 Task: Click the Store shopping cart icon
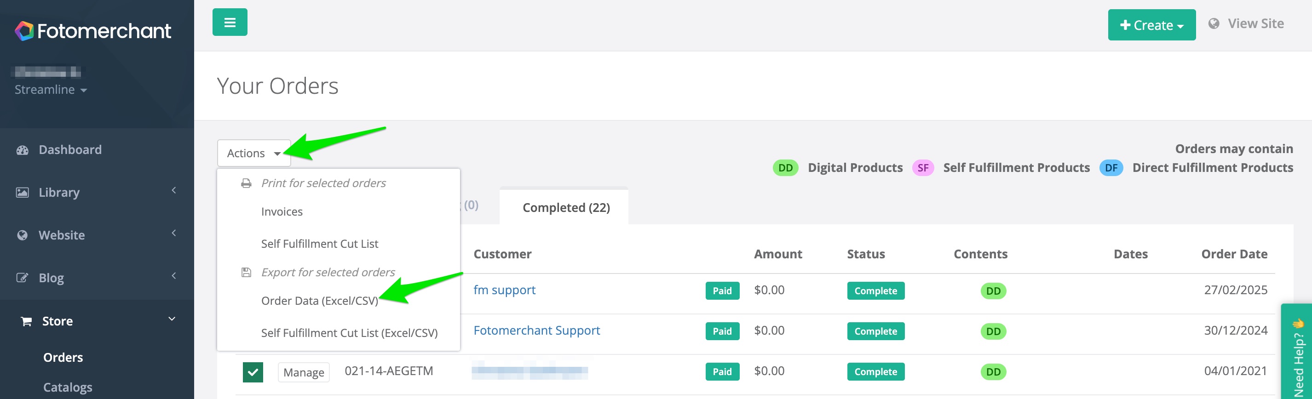pyautogui.click(x=26, y=321)
